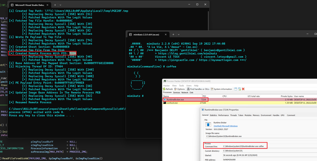Select the Performance properties tab
The image size is (317, 161).
click(223, 115)
